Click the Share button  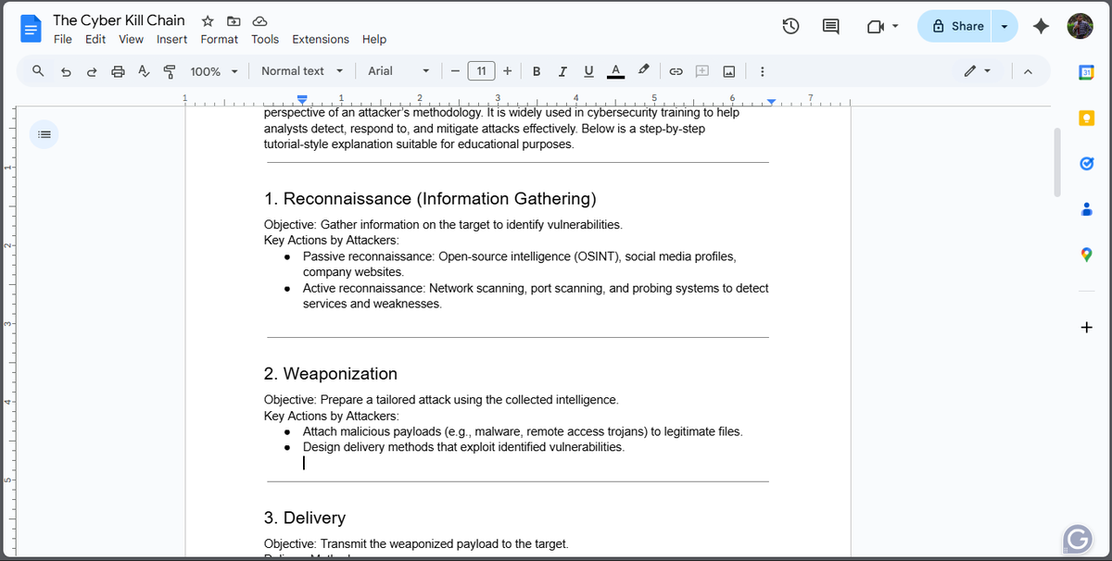pyautogui.click(x=955, y=26)
